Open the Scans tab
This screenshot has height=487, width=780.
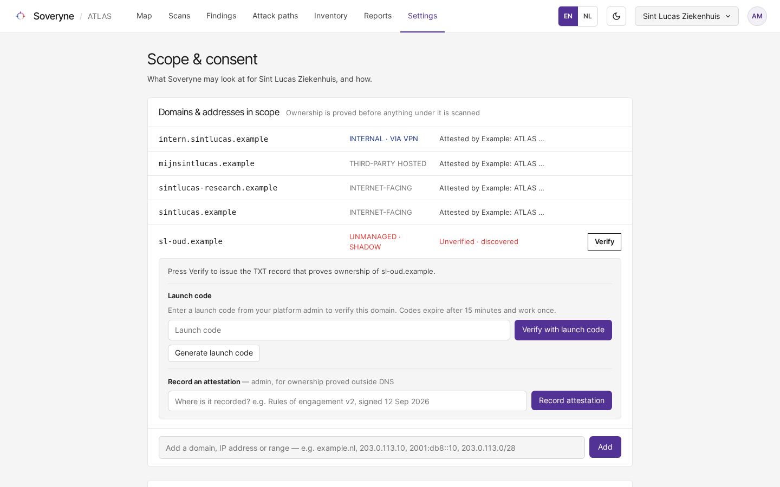179,16
